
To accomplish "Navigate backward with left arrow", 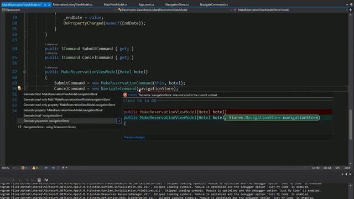I will pos(46,168).
